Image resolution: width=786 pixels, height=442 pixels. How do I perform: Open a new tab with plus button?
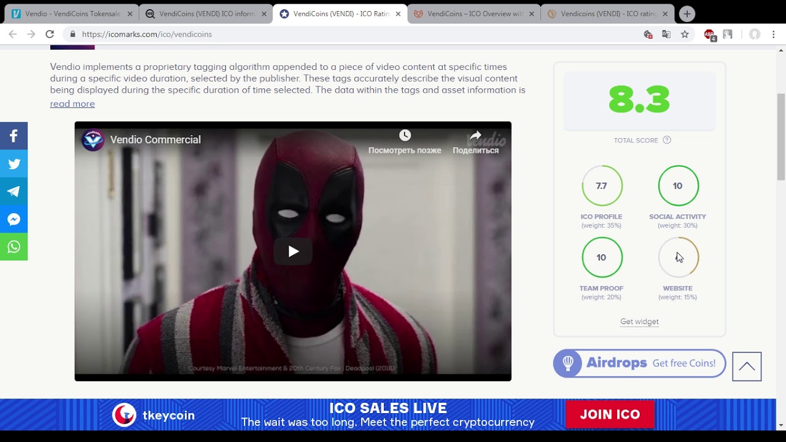coord(687,14)
